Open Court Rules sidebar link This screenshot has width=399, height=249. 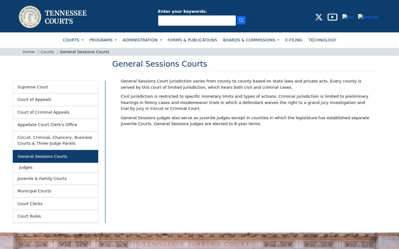(x=55, y=216)
